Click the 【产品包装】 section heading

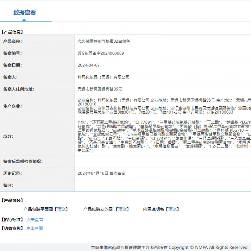(12, 200)
